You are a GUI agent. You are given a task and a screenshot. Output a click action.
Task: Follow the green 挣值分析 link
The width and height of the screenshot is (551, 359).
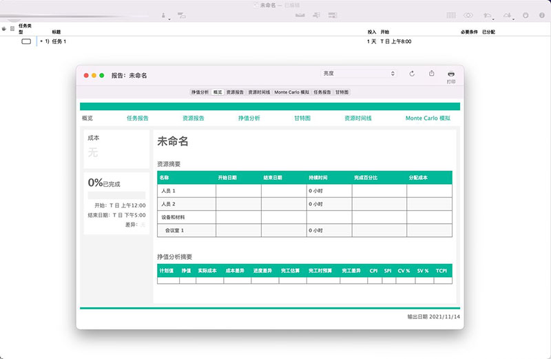[x=249, y=118]
